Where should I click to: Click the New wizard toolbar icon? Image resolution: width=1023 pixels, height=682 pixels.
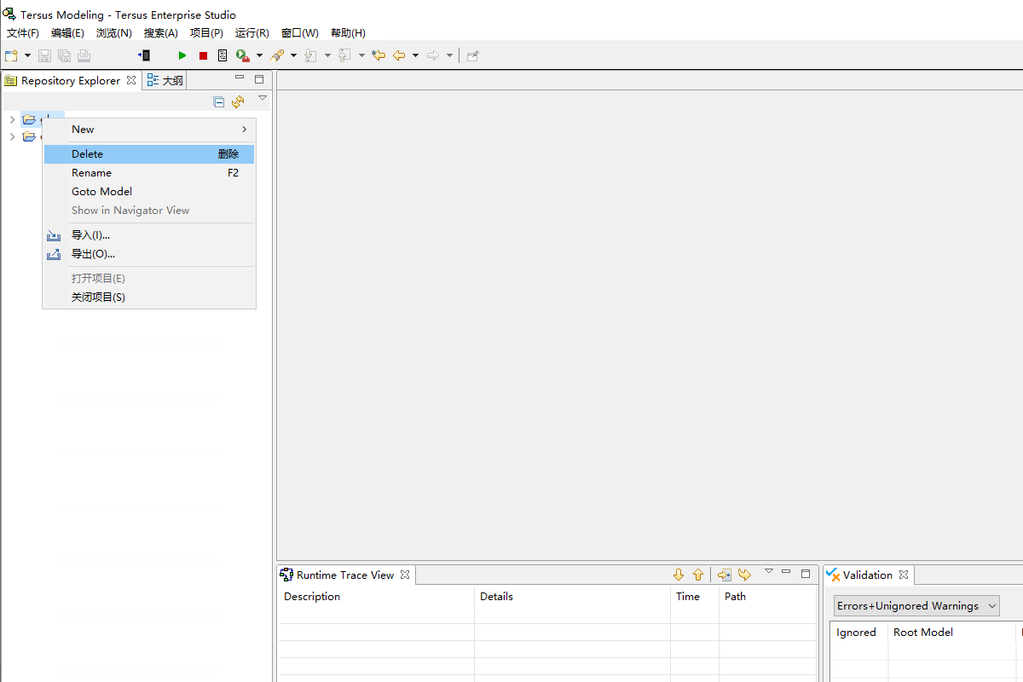click(x=12, y=55)
